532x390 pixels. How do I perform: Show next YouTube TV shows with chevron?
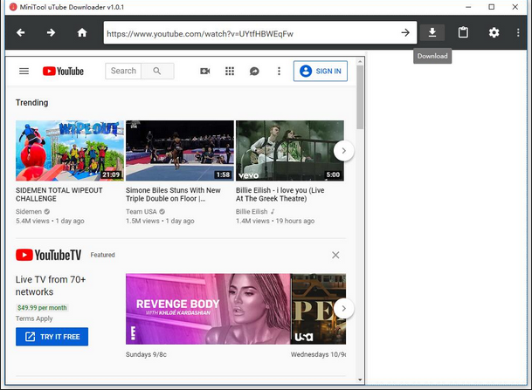pyautogui.click(x=343, y=308)
